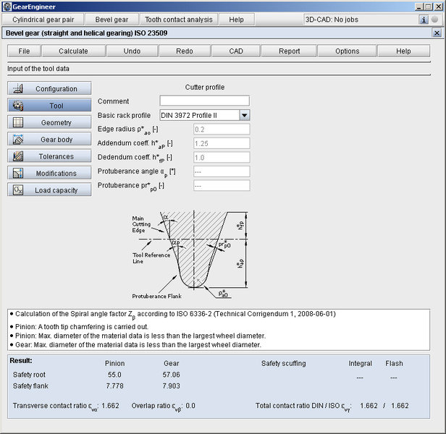Viewport: 446px width, 434px height.
Task: Open the CAD button
Action: pyautogui.click(x=236, y=51)
